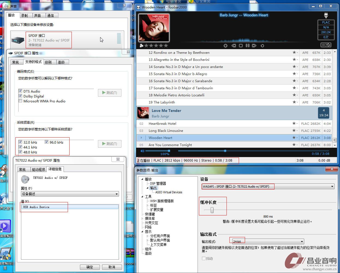Select the Are You Lonesome Tonight track
This screenshot has width=340, height=273.
[x=234, y=145]
